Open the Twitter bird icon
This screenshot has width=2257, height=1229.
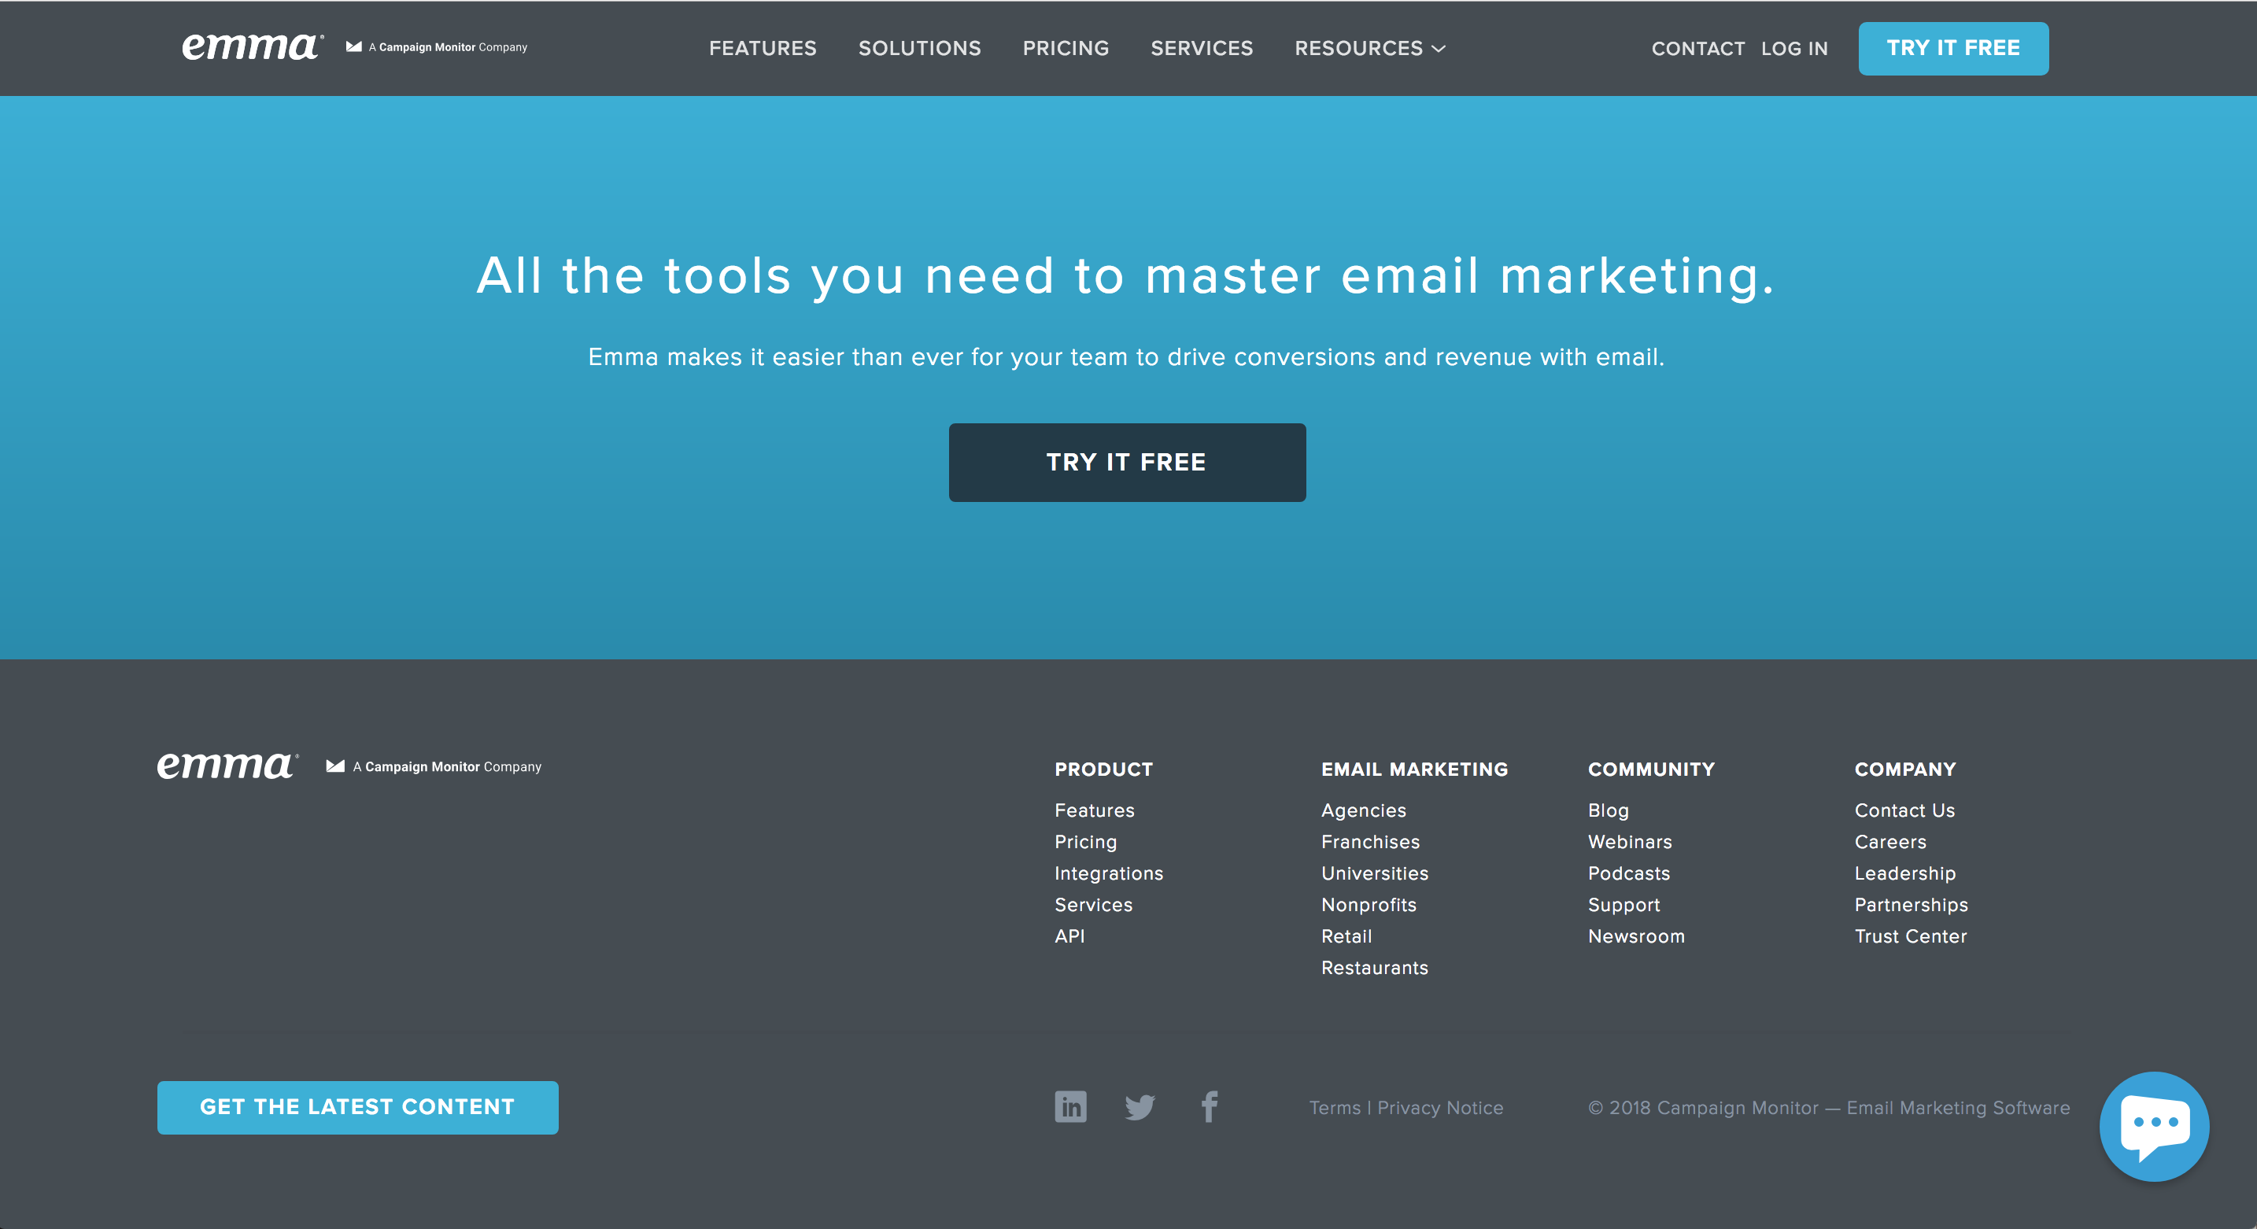(x=1139, y=1107)
